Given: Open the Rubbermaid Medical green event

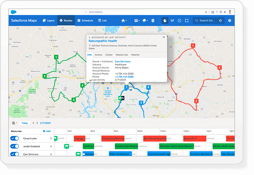Looking at the screenshot, I should pos(126,146).
